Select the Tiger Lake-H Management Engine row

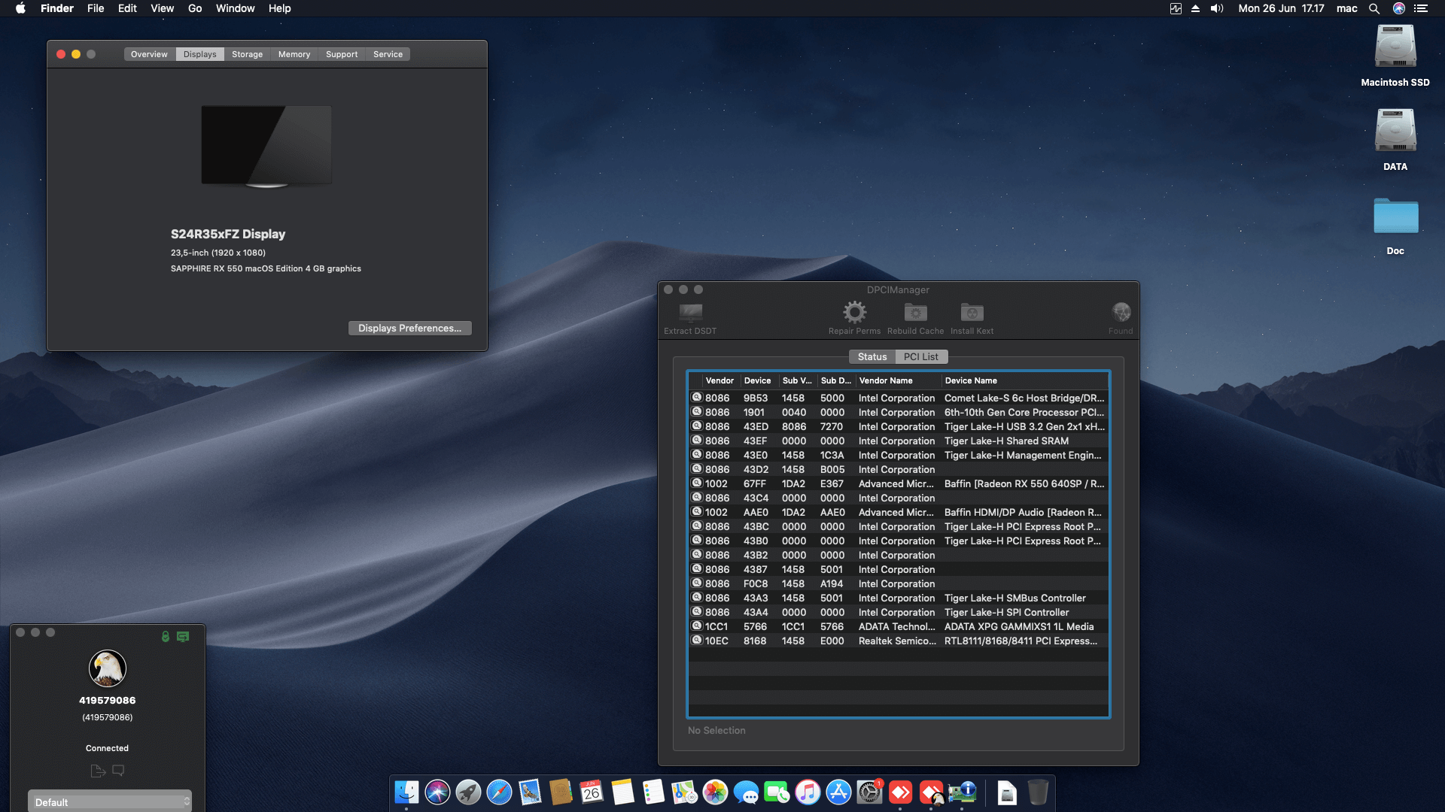coord(899,455)
